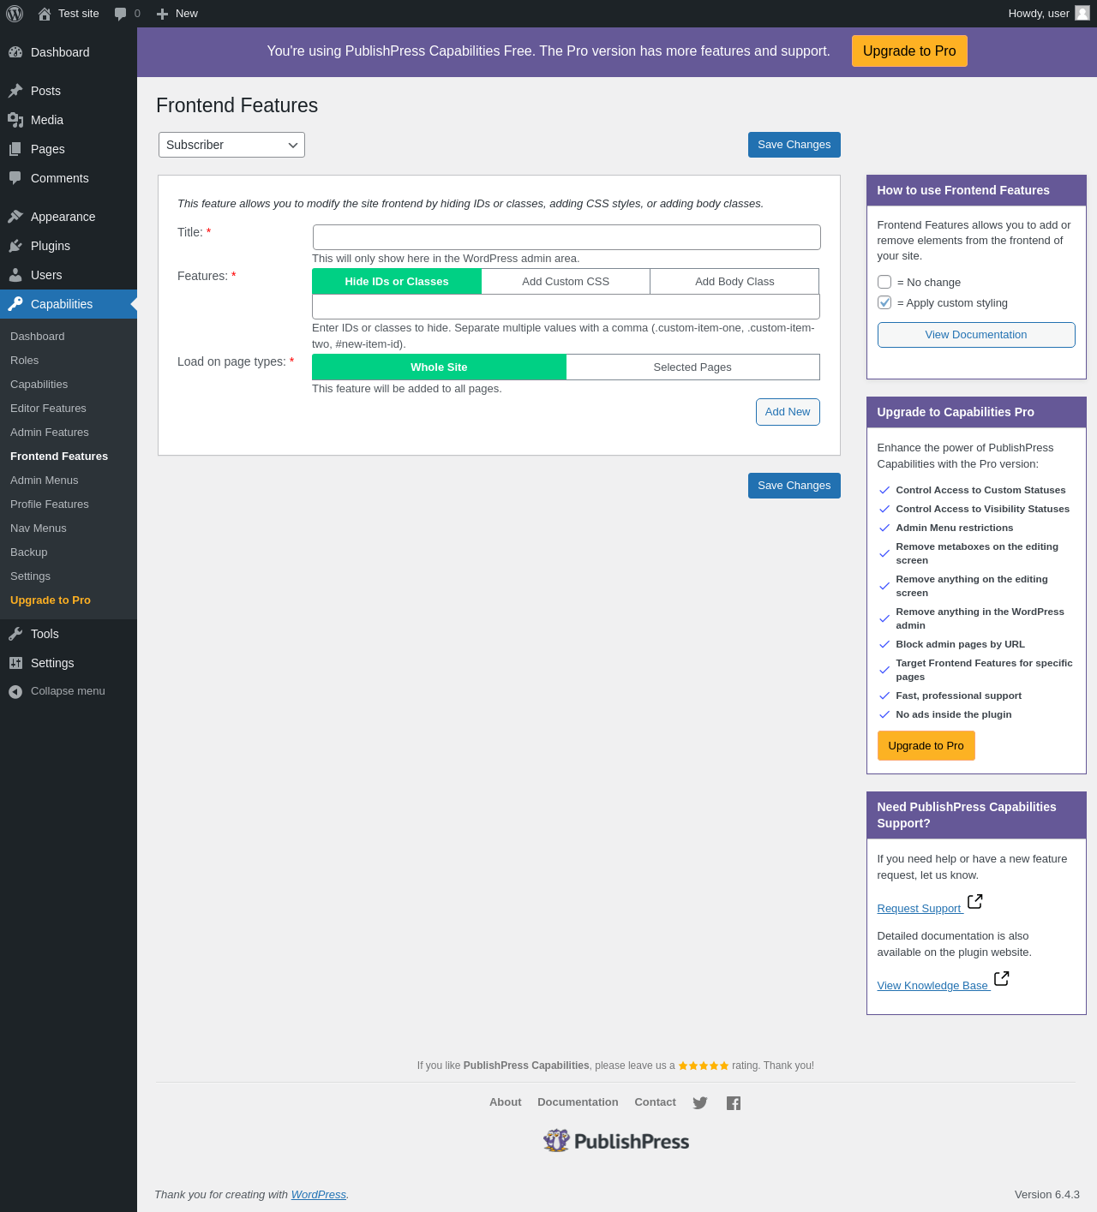
Task: Open the View Knowledge Base link
Action: pyautogui.click(x=932, y=986)
